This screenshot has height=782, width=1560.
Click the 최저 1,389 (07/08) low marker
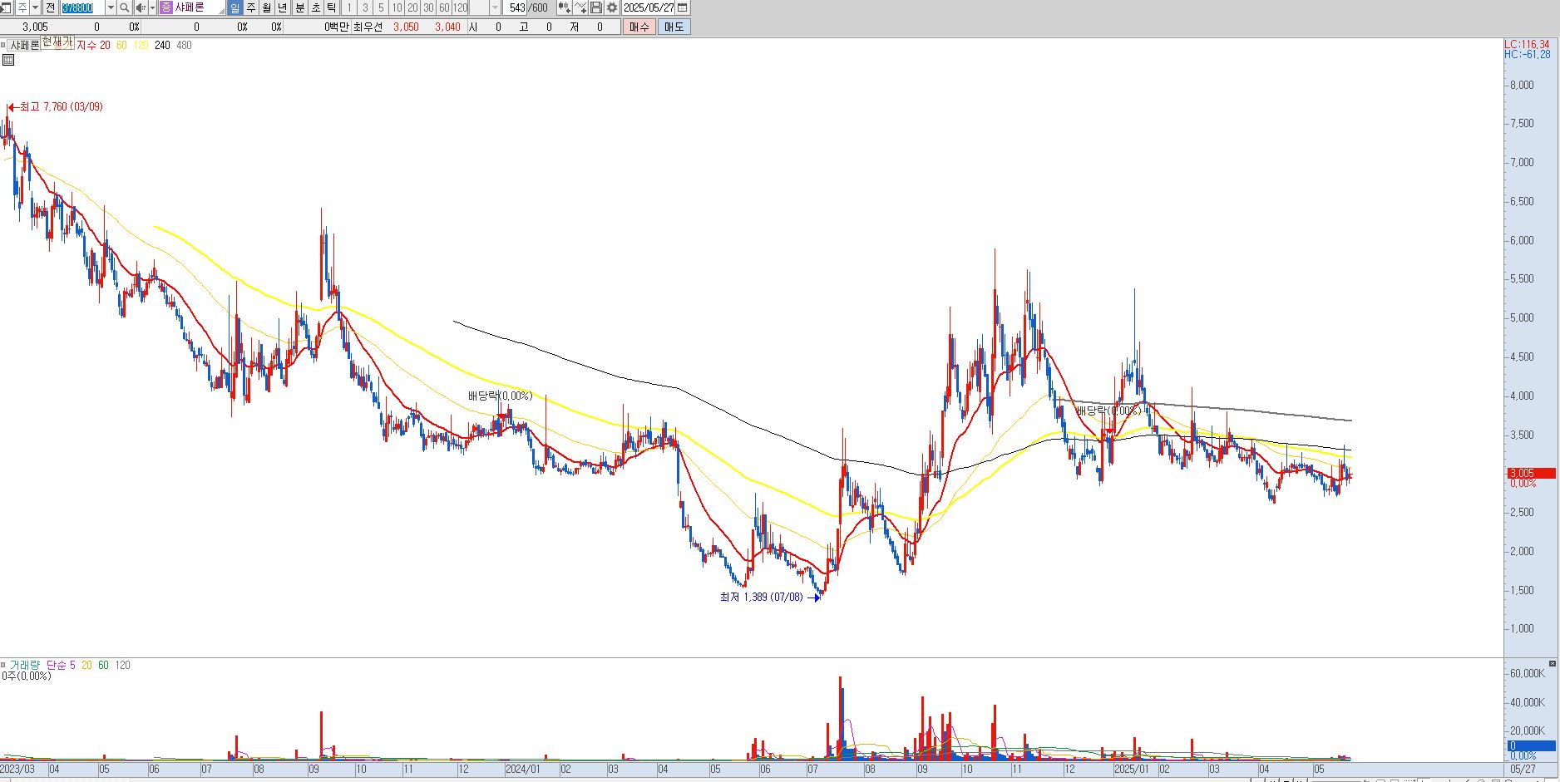click(769, 597)
